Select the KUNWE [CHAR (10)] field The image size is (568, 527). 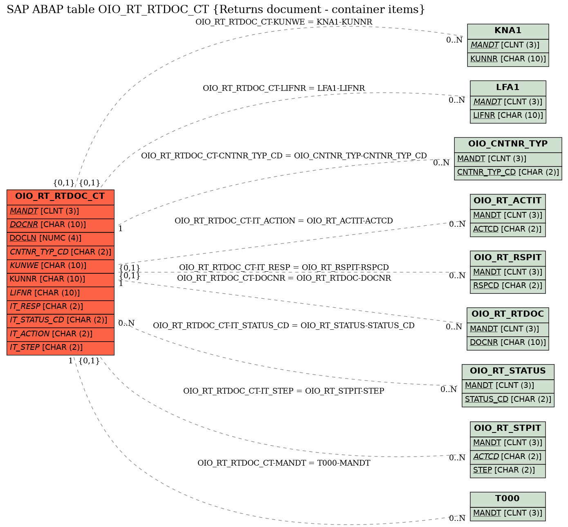[x=61, y=266]
